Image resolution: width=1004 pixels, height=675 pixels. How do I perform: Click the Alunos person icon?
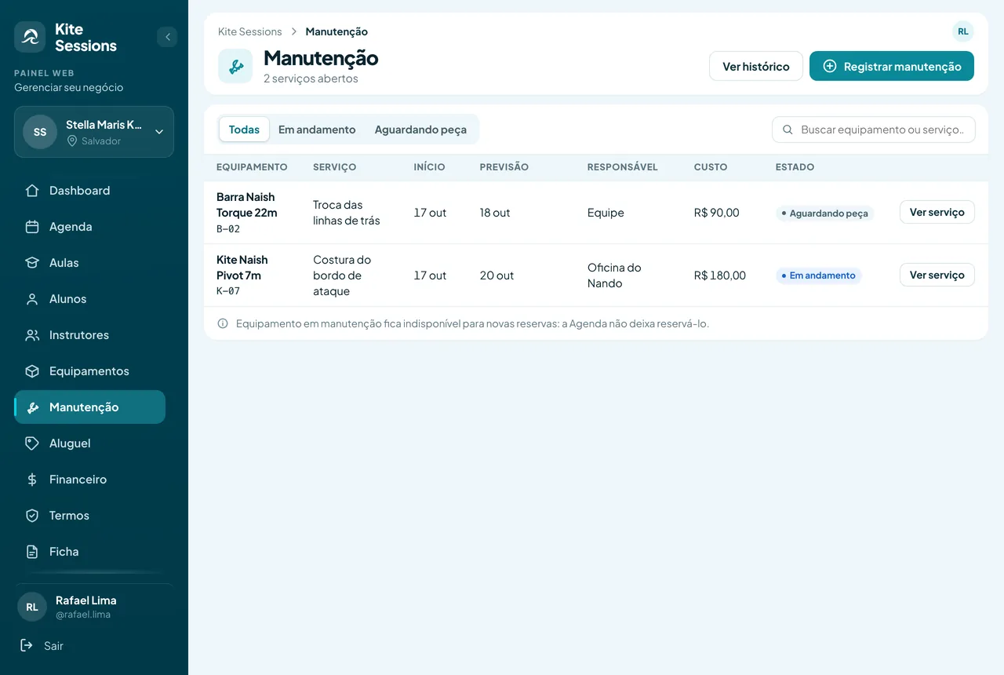pyautogui.click(x=32, y=299)
